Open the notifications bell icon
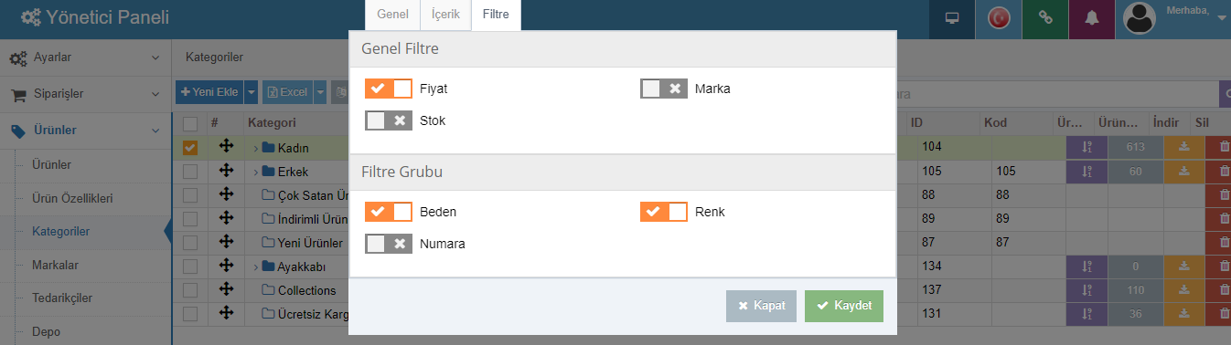Screen dimensions: 1231x345 (1091, 19)
